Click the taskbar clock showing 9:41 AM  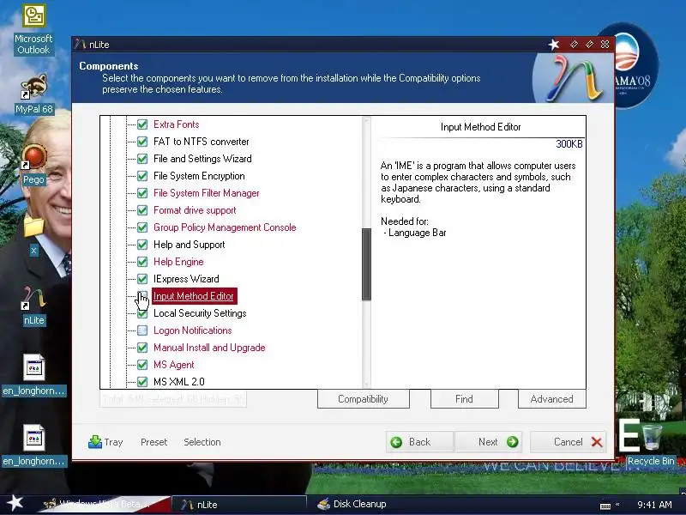point(654,505)
